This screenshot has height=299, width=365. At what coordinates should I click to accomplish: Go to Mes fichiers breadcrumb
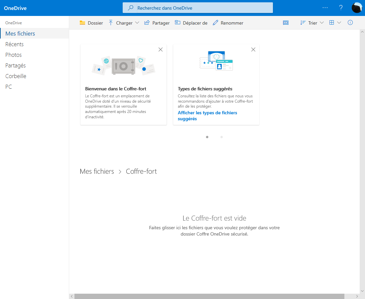(97, 171)
